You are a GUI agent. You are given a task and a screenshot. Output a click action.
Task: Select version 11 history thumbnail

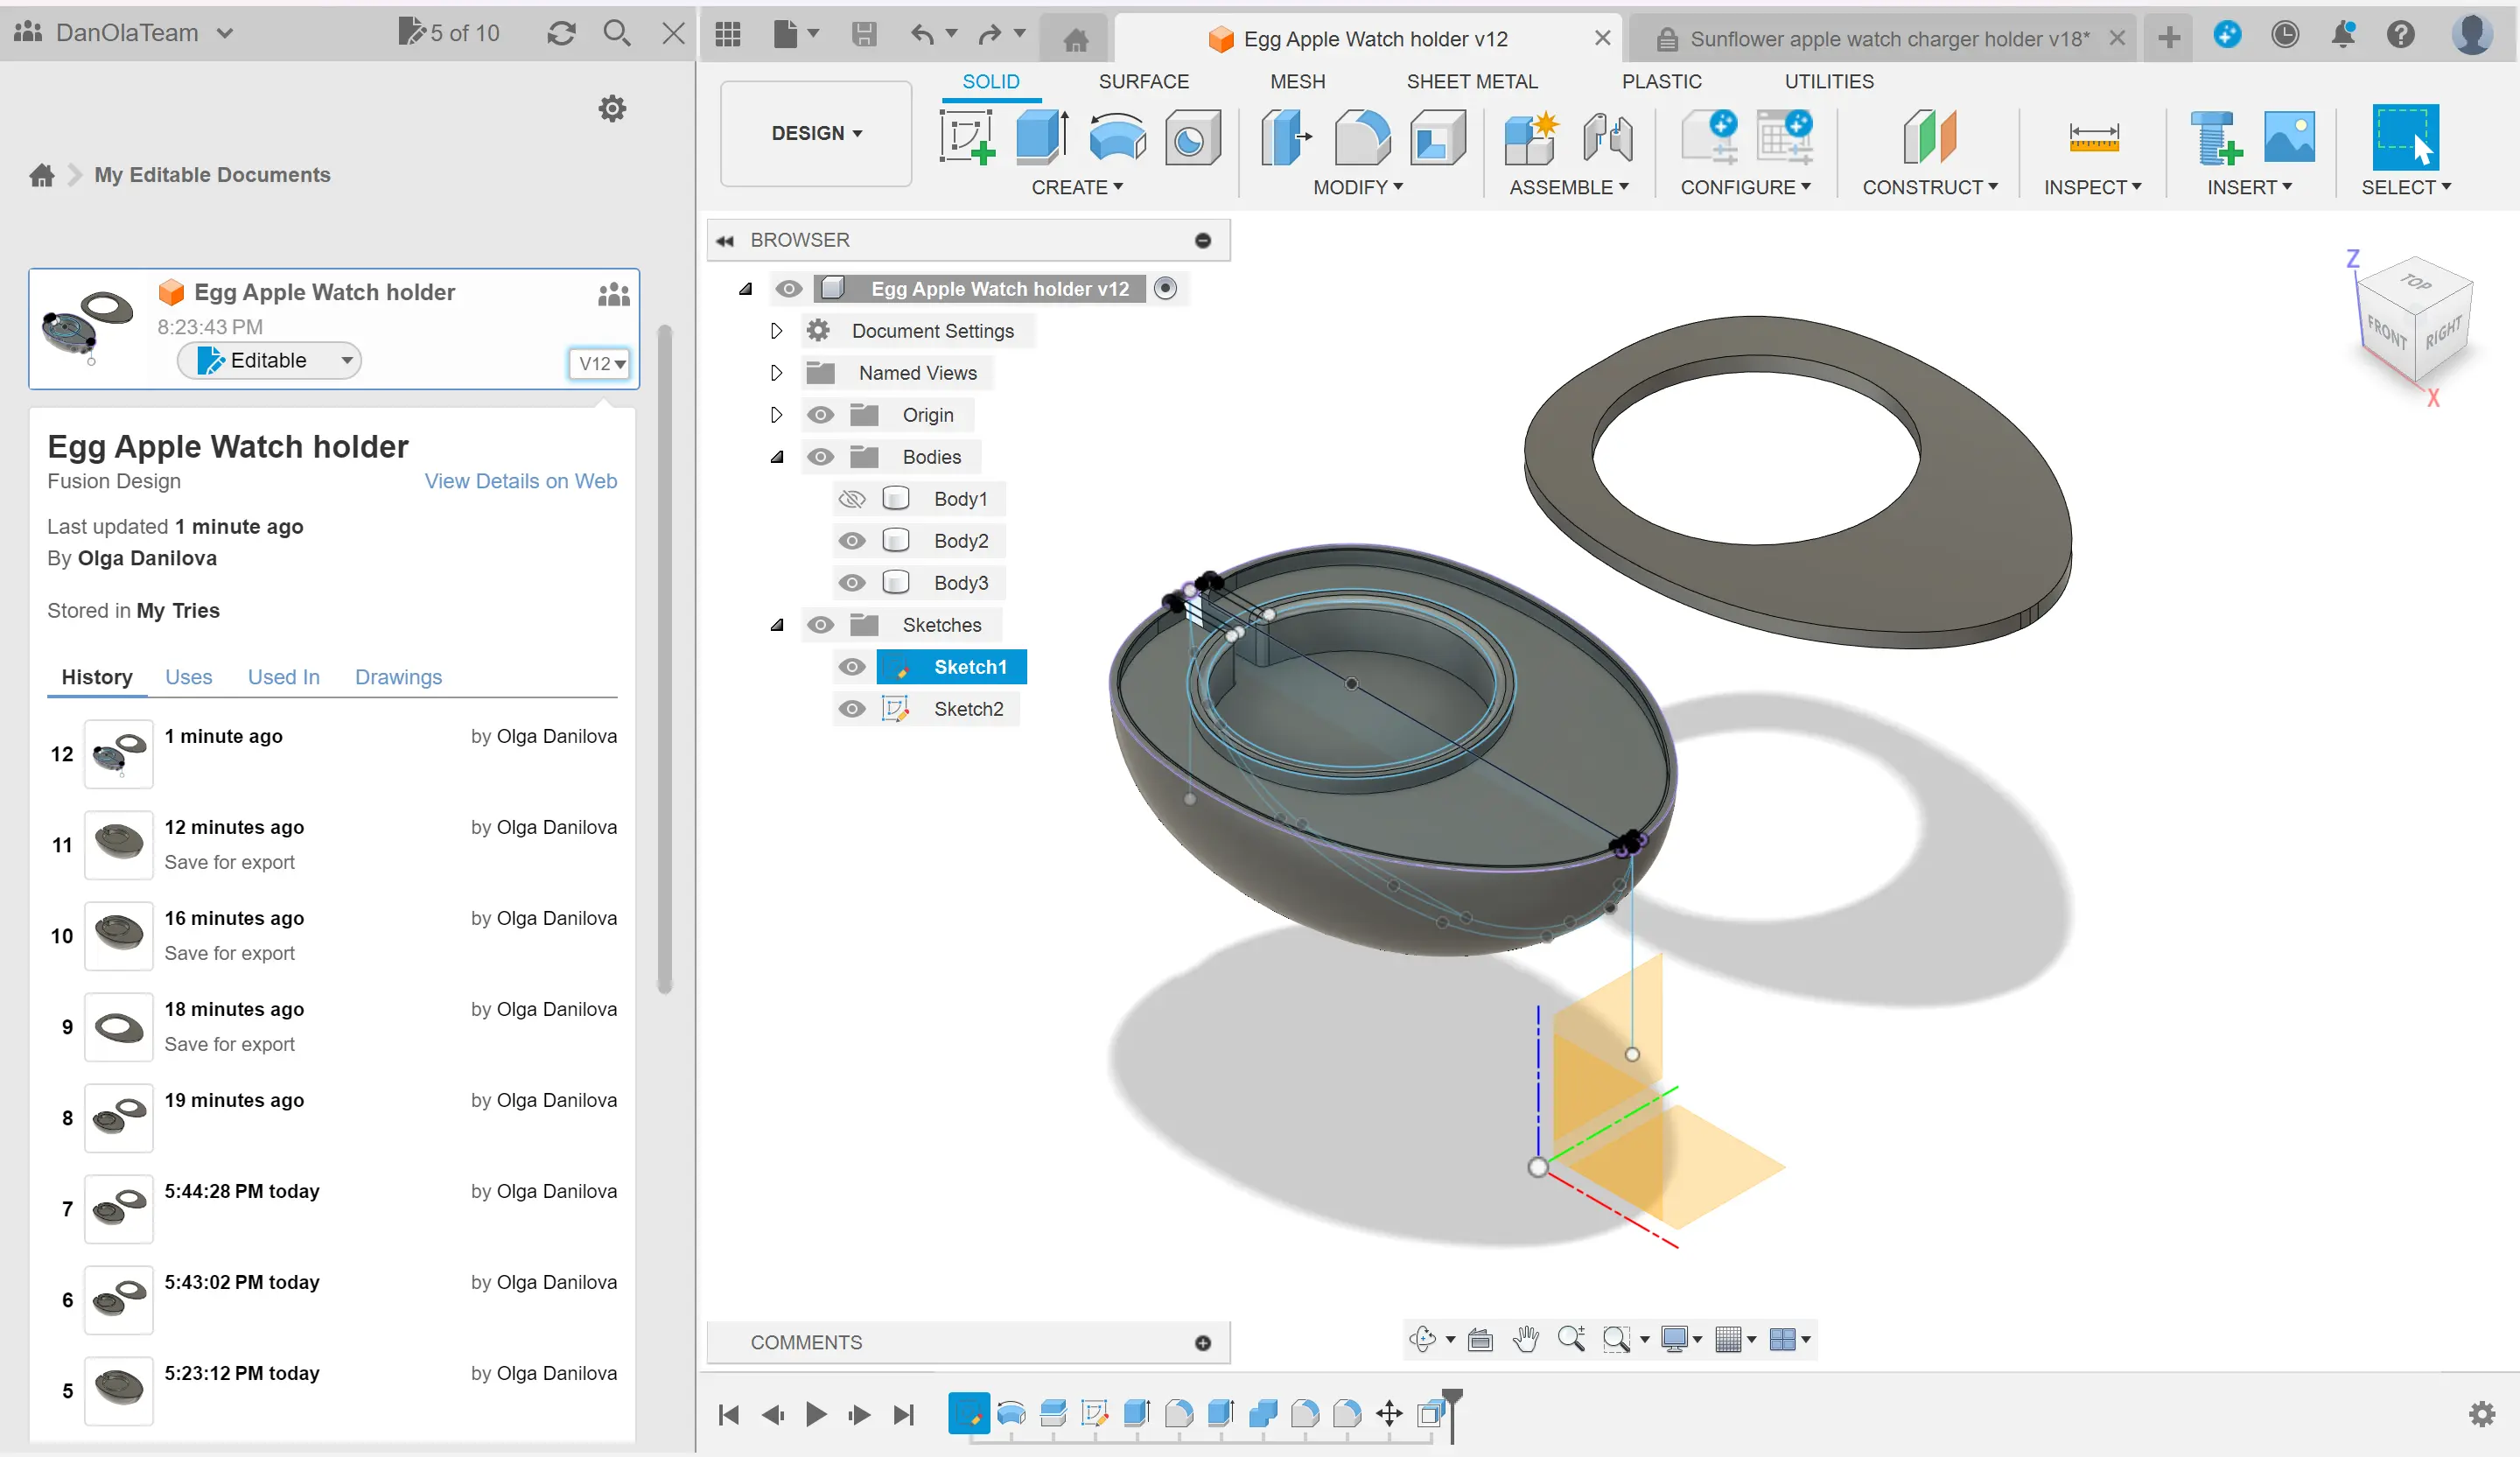click(119, 845)
